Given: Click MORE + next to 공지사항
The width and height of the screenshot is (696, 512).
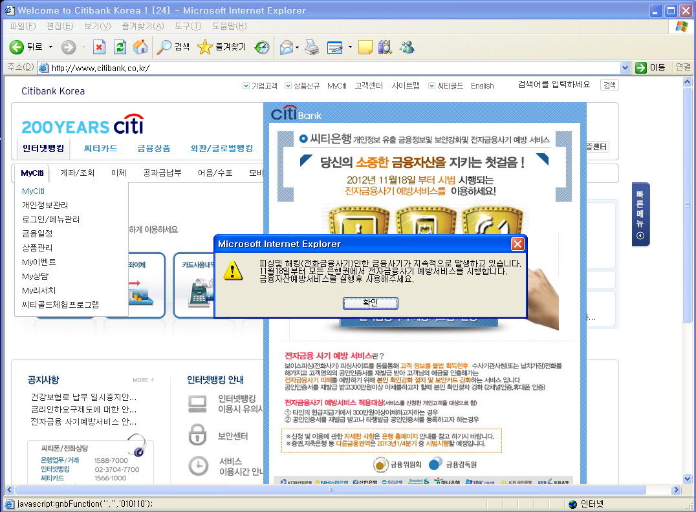Looking at the screenshot, I should [x=144, y=380].
